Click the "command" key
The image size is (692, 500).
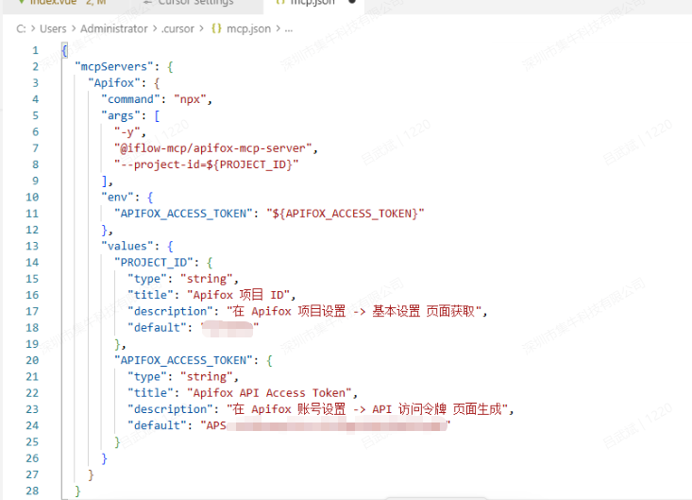coord(130,99)
